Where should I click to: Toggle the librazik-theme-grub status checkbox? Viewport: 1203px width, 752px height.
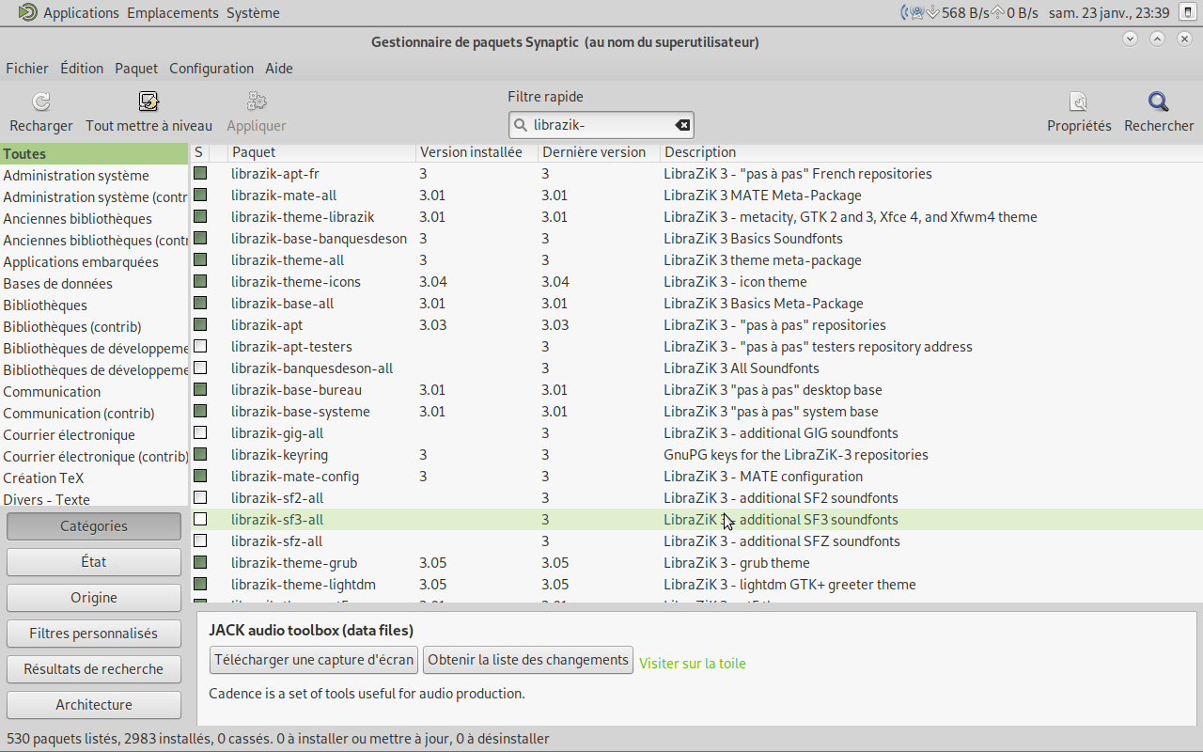click(x=200, y=562)
